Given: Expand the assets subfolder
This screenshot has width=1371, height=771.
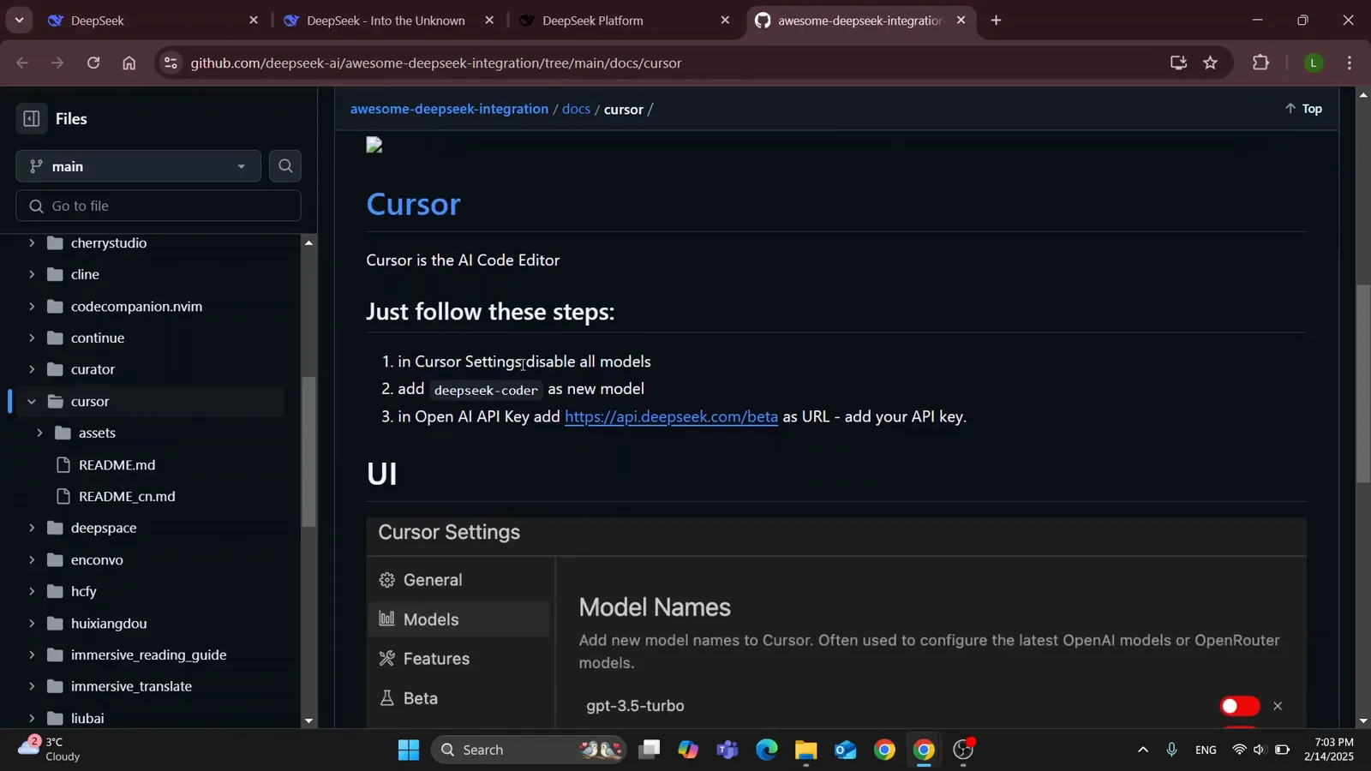Looking at the screenshot, I should (x=39, y=433).
